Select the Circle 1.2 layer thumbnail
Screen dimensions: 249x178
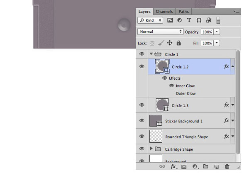click(x=162, y=66)
